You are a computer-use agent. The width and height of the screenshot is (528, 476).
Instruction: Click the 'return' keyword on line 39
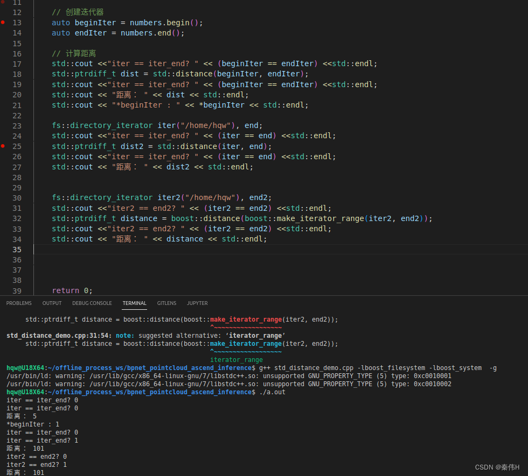(66, 290)
